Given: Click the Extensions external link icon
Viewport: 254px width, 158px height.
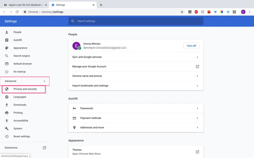Looking at the screenshot, I should (44, 148).
